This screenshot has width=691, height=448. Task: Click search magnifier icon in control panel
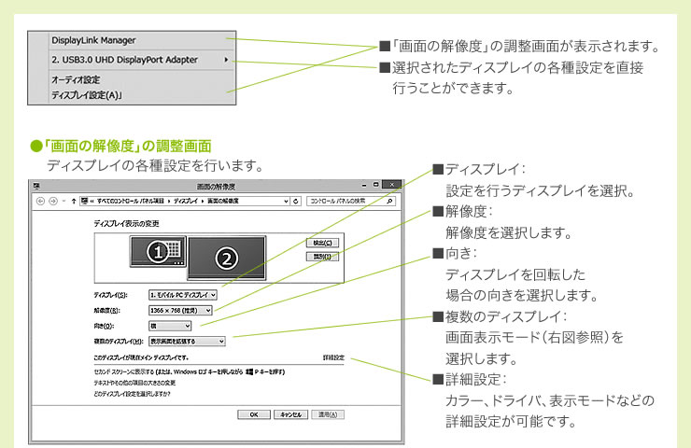(389, 202)
